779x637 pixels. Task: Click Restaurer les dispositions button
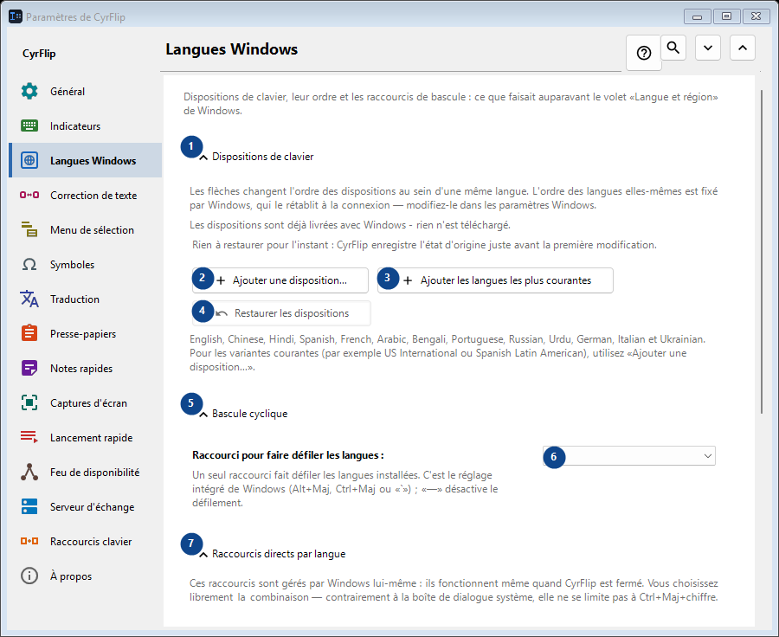pos(281,313)
